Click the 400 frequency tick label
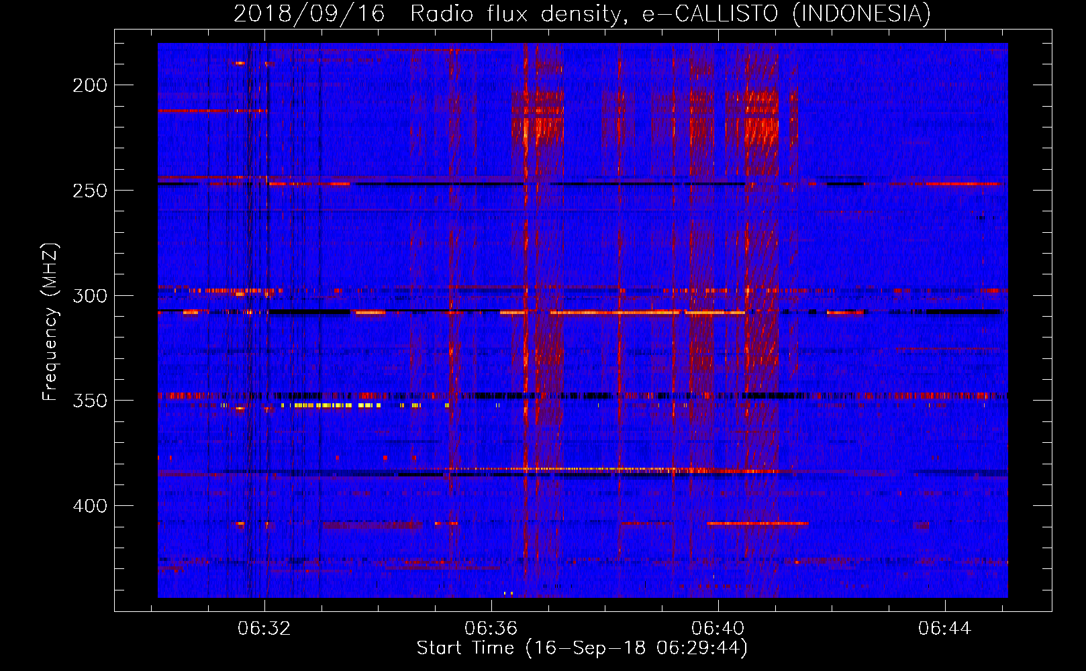 pyautogui.click(x=90, y=506)
